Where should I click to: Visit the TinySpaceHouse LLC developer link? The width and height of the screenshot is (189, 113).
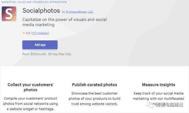80,12
